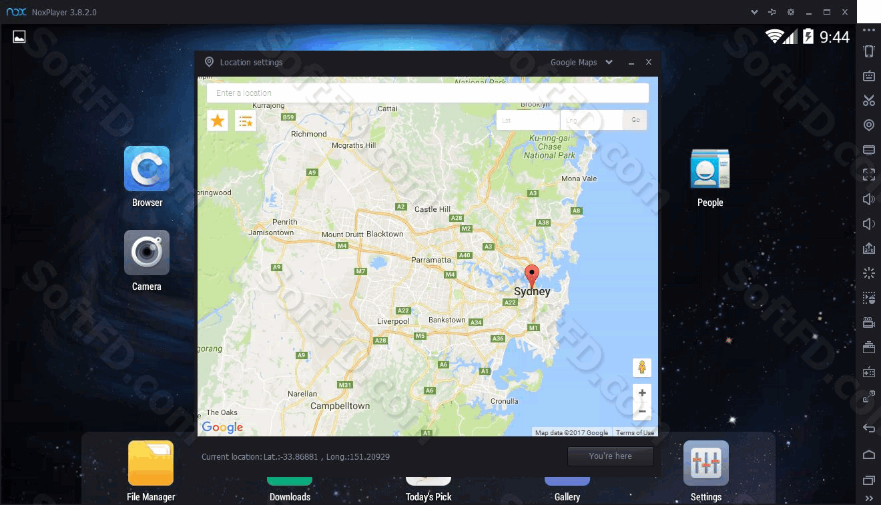Click the red Sydney map marker
Viewport: 881px width, 505px height.
click(x=532, y=276)
